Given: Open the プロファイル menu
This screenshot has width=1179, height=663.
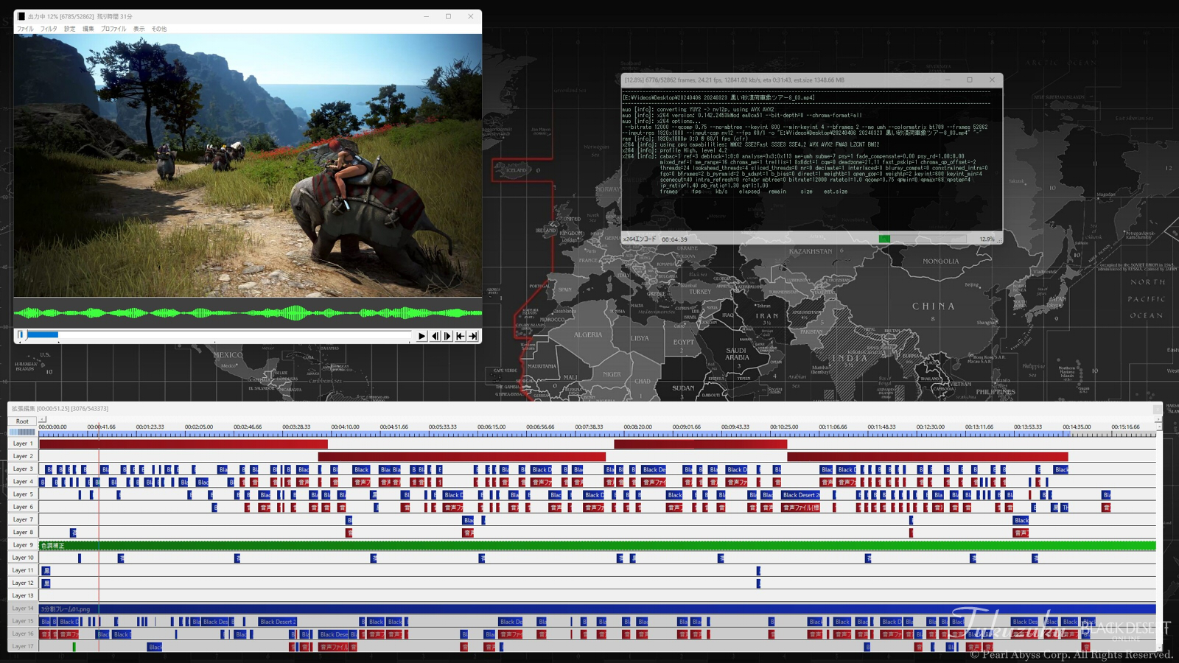Looking at the screenshot, I should pos(113,29).
